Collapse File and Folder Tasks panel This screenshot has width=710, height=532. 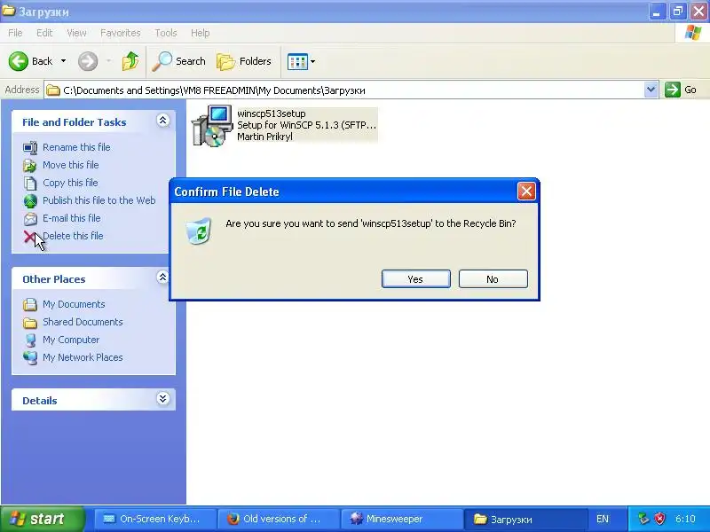(x=162, y=121)
